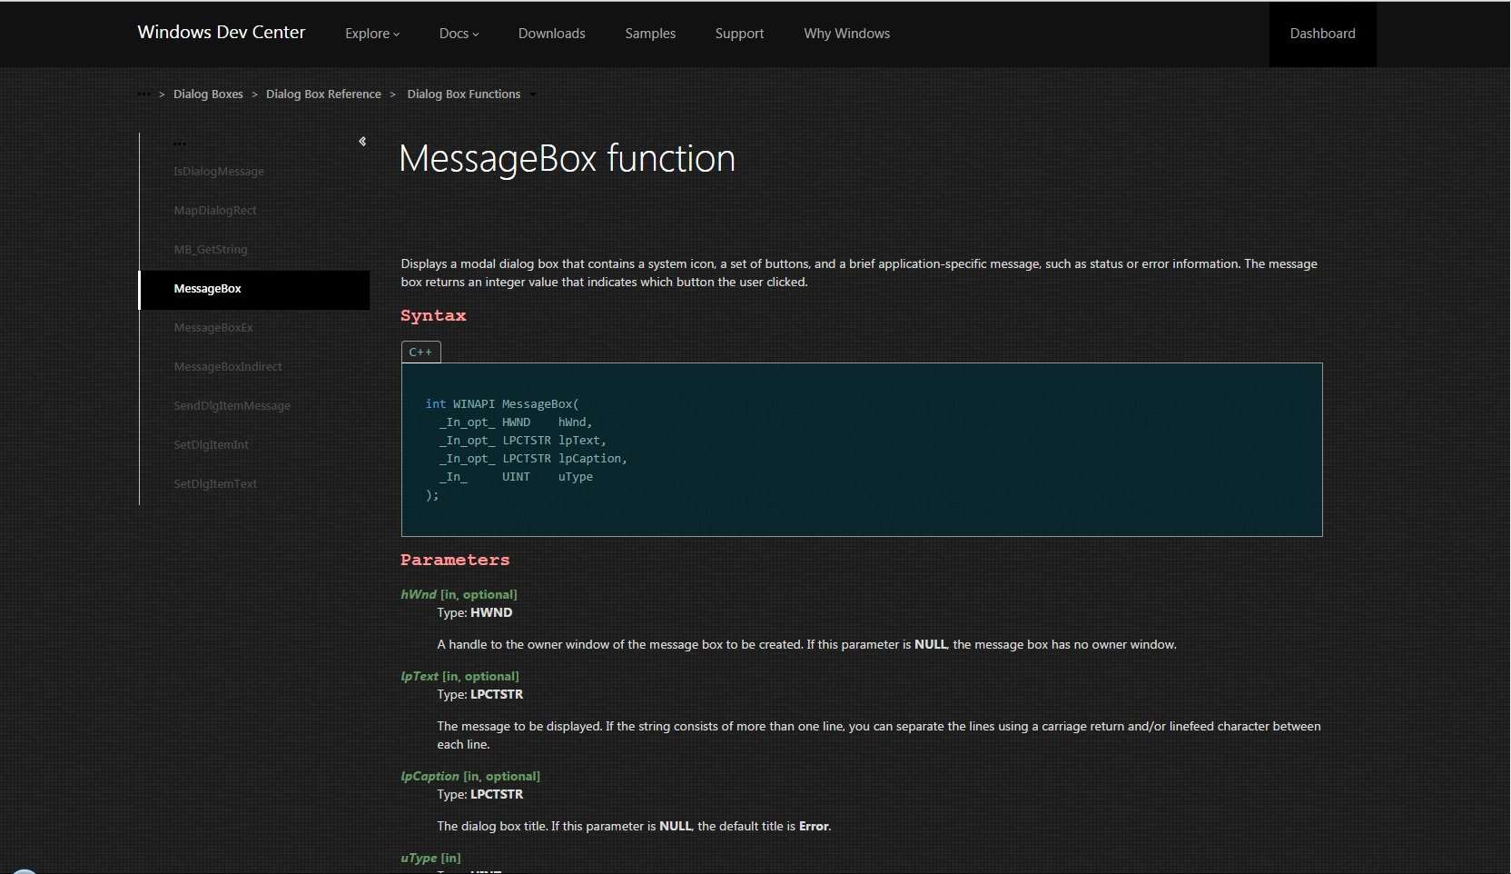The width and height of the screenshot is (1511, 874).
Task: Follow the Dialog Boxes breadcrumb link
Action: (208, 94)
